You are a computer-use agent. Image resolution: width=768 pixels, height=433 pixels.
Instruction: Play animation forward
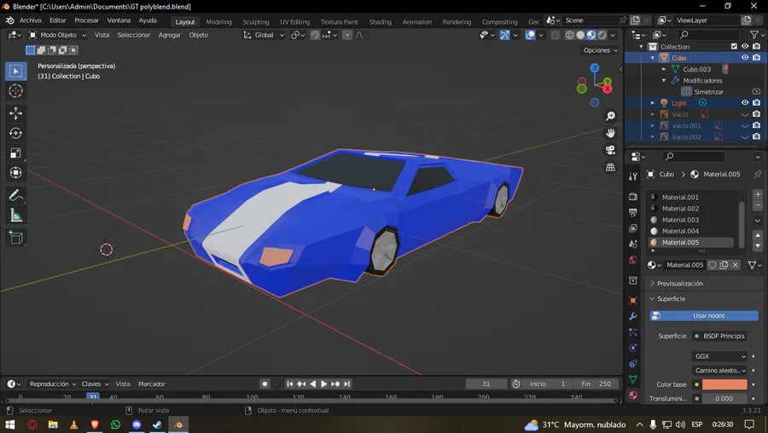pos(323,384)
